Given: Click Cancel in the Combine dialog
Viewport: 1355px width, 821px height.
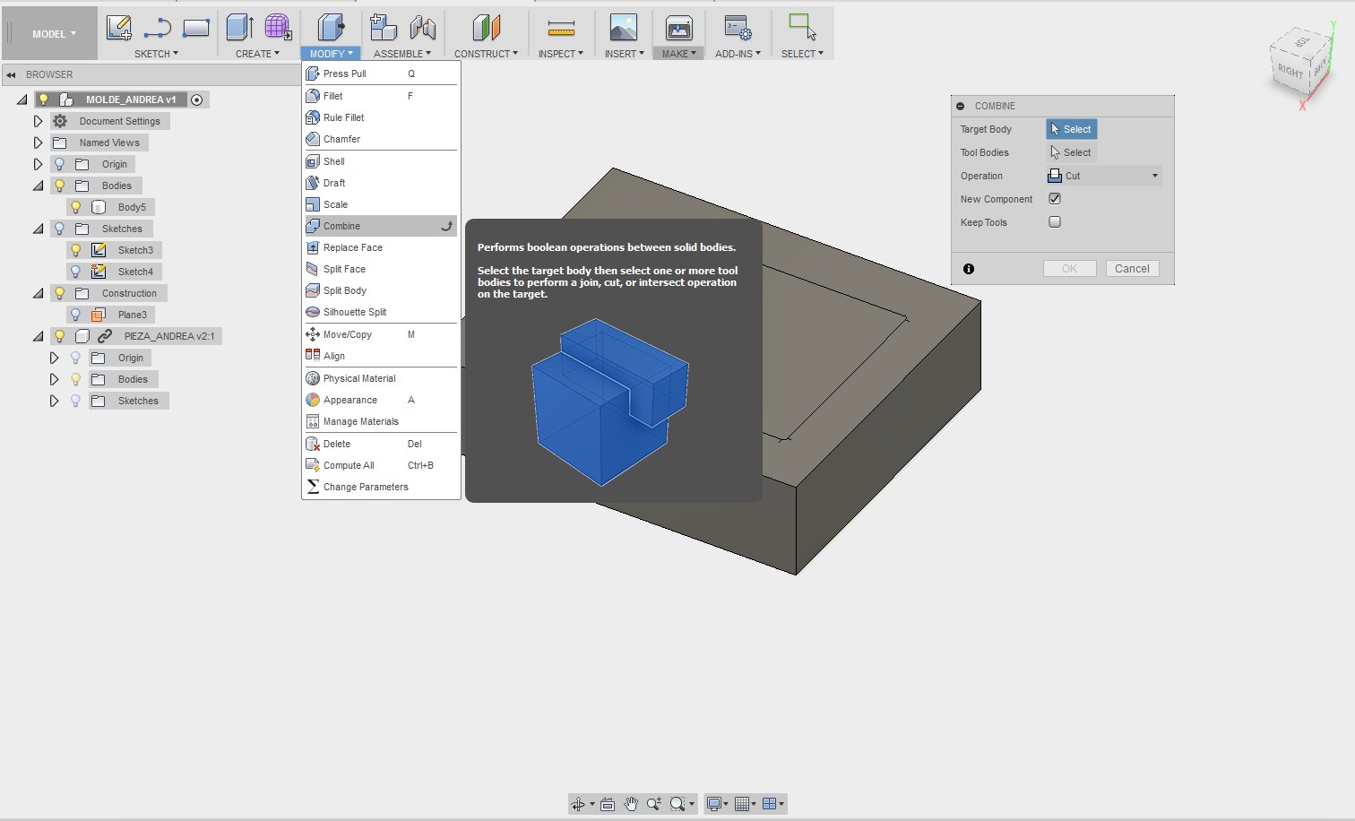Looking at the screenshot, I should point(1132,269).
